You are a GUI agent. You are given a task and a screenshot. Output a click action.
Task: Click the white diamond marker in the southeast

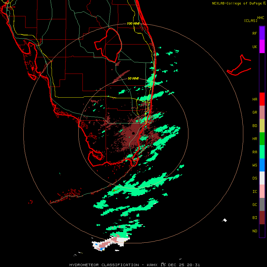(225, 220)
